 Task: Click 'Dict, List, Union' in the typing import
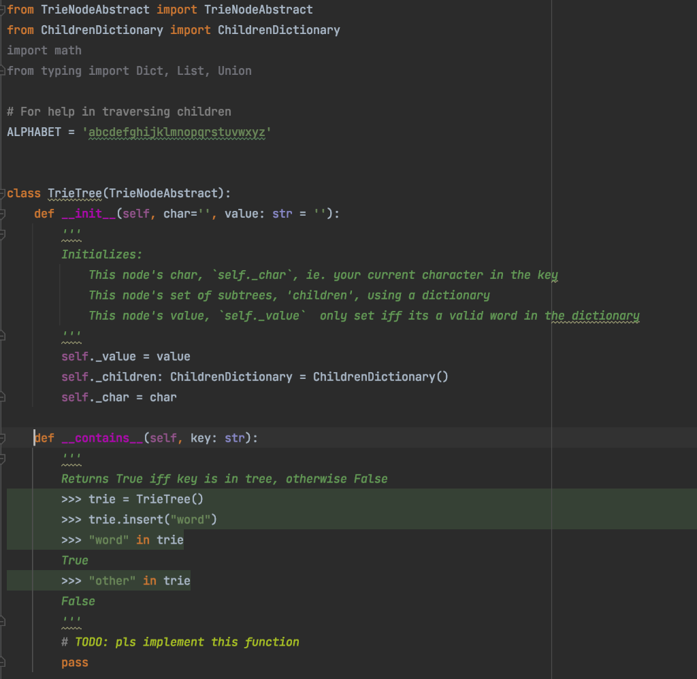[x=194, y=71]
